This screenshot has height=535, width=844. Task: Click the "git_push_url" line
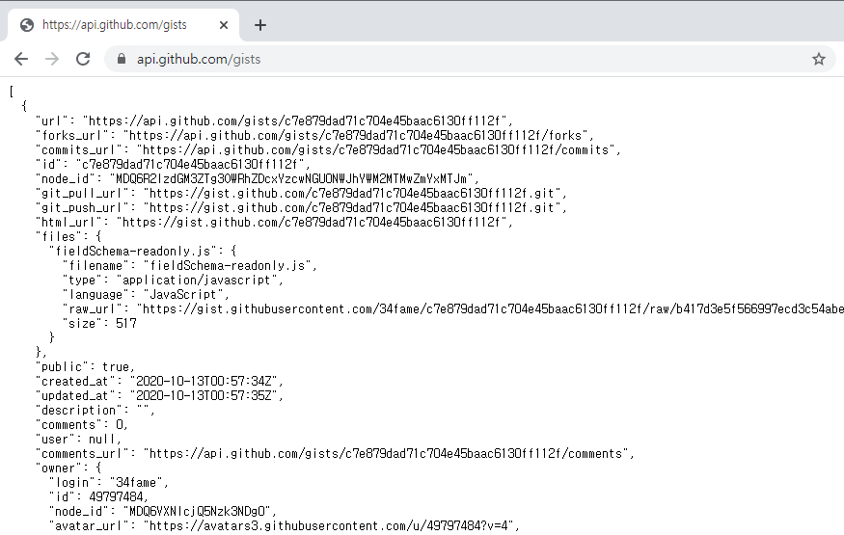point(301,207)
